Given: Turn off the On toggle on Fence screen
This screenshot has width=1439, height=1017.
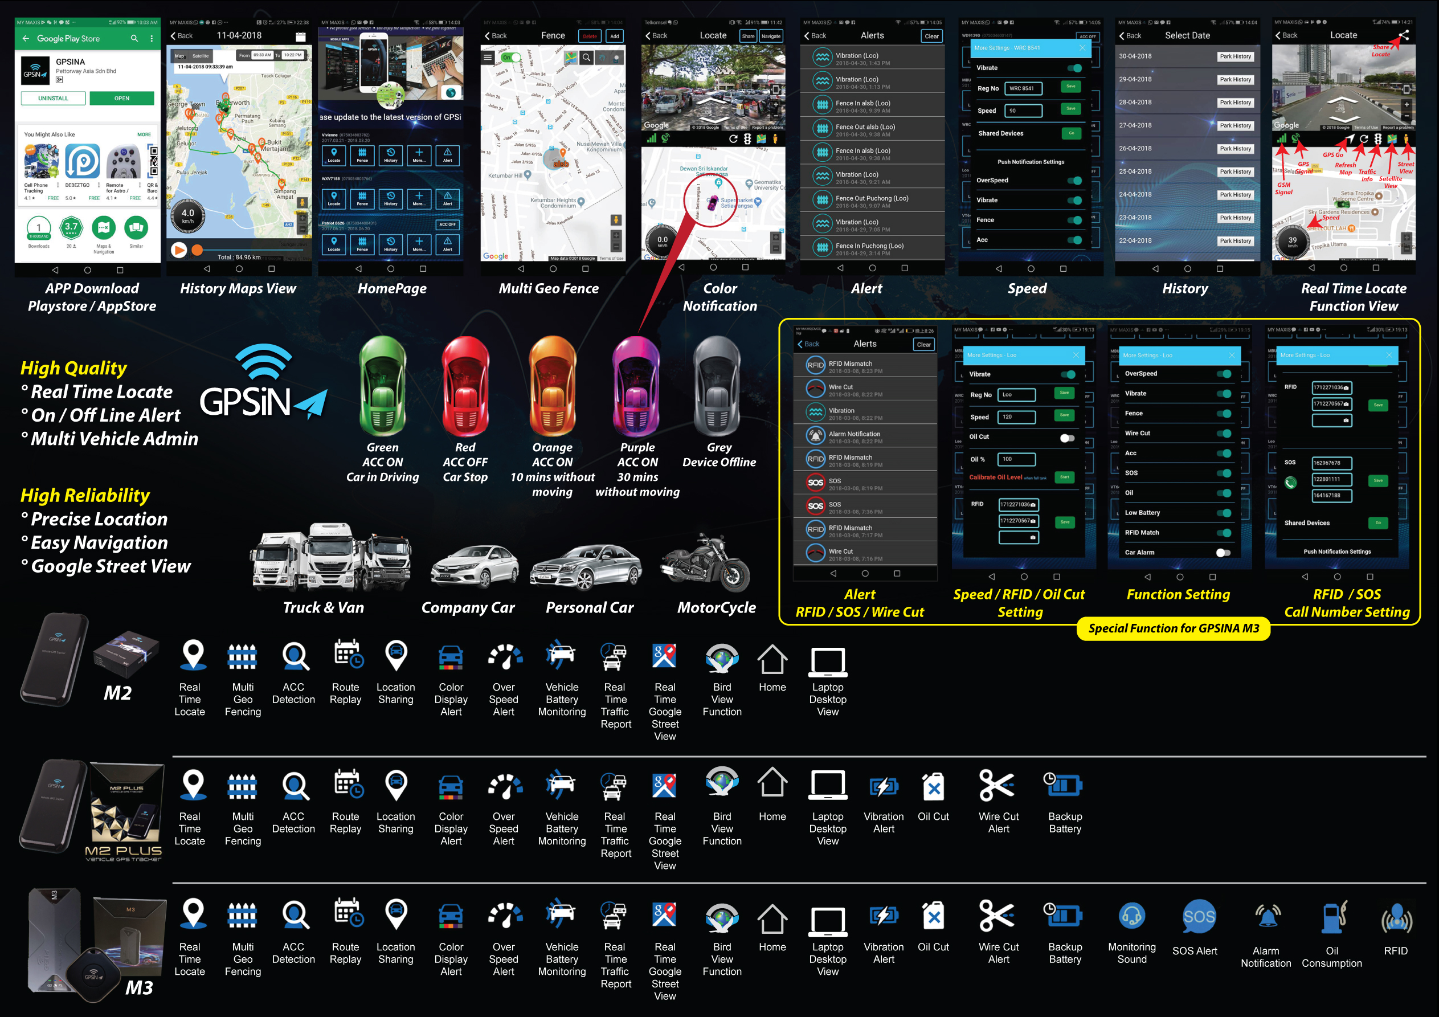Looking at the screenshot, I should [x=511, y=57].
